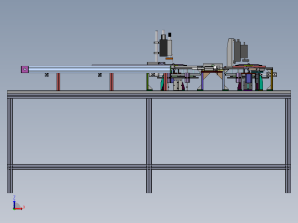Select the left table leg

(10, 146)
